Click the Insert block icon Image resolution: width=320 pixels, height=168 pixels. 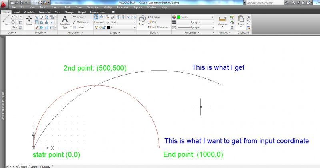pyautogui.click(x=142, y=20)
